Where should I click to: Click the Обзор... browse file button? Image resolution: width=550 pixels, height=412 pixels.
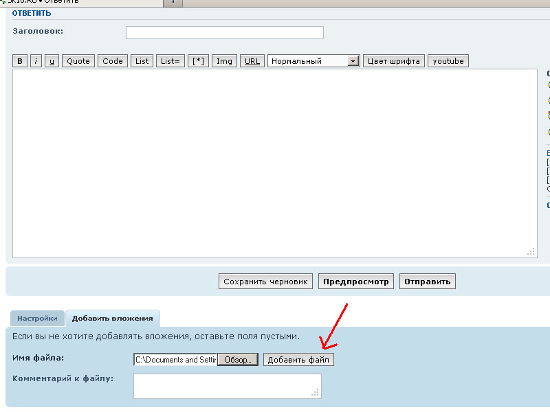click(x=238, y=359)
